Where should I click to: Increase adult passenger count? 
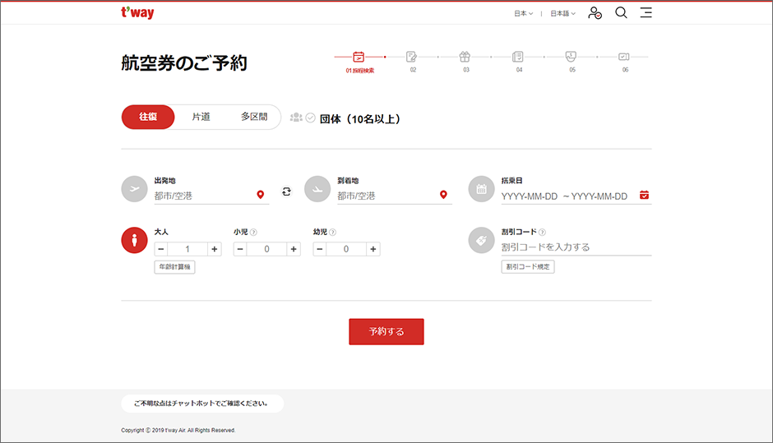(x=215, y=249)
